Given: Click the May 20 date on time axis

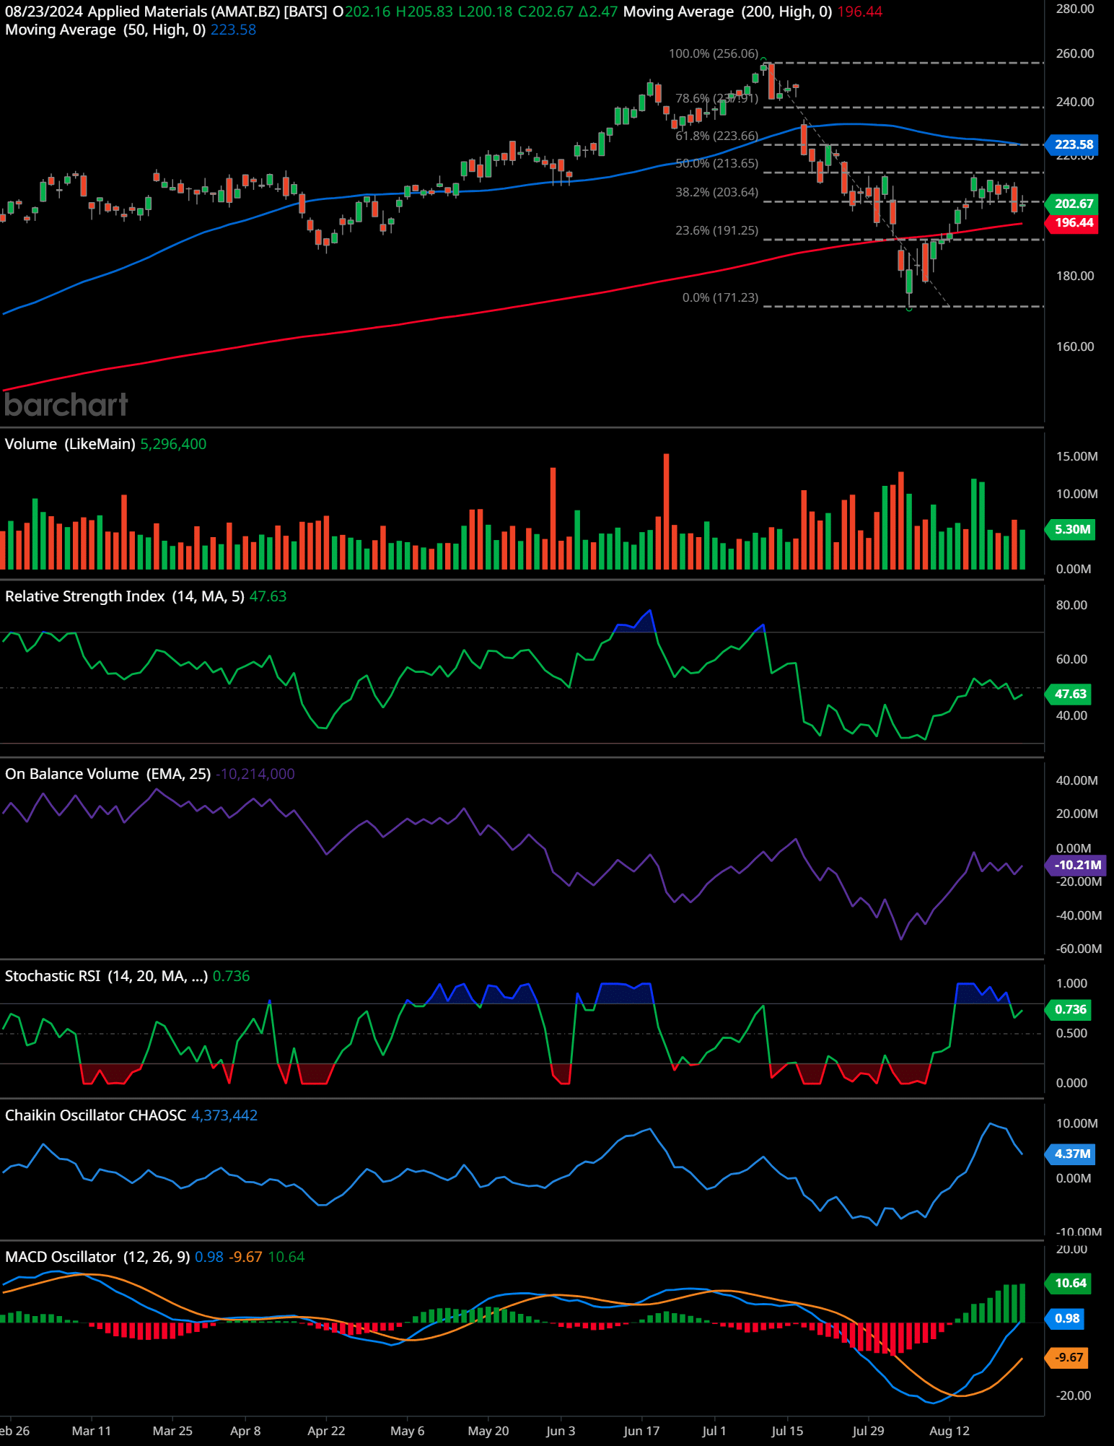Looking at the screenshot, I should pos(488,1431).
